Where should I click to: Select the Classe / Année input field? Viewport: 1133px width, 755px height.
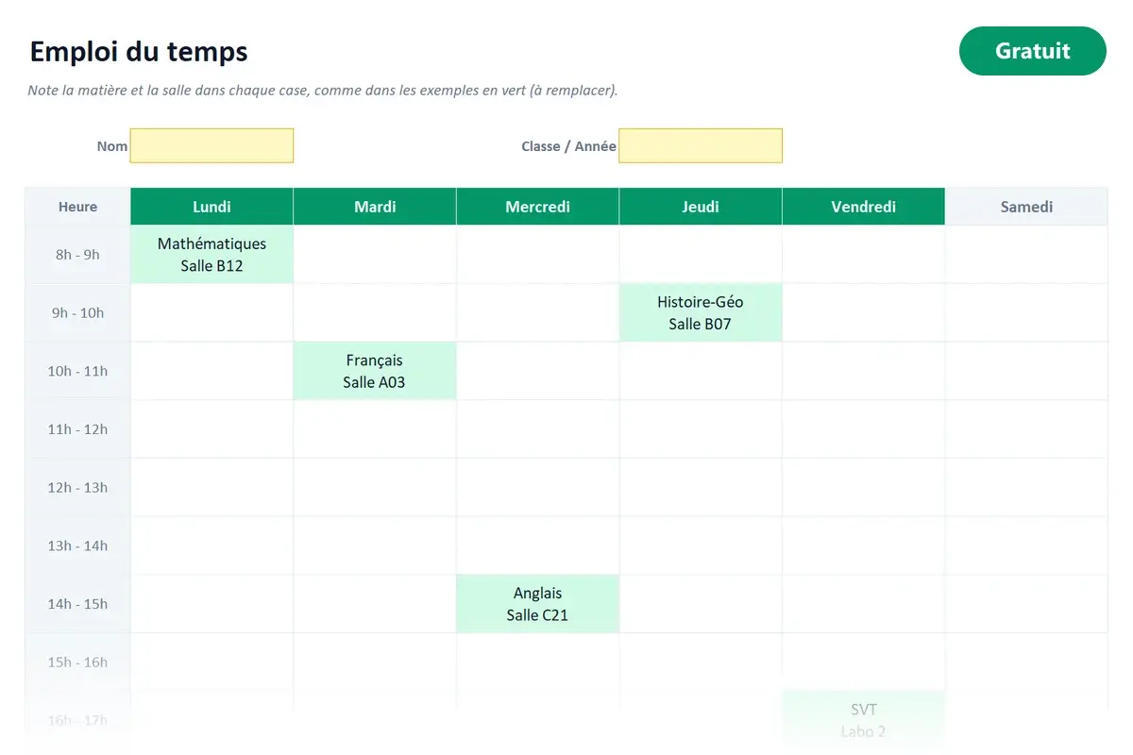pos(701,145)
